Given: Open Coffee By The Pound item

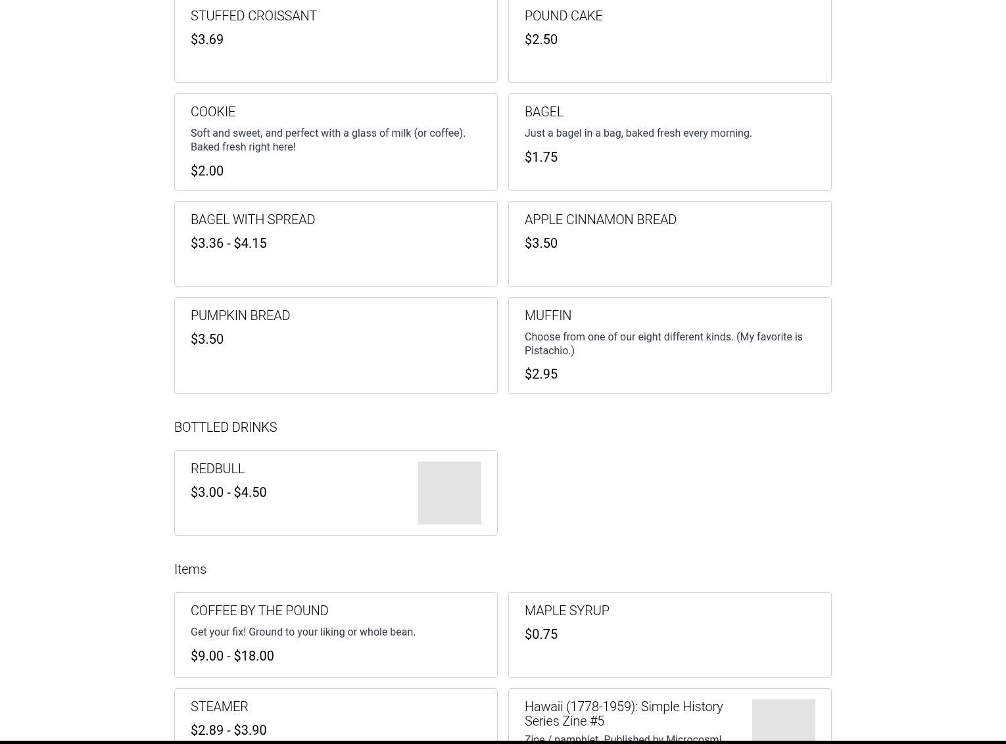Looking at the screenshot, I should 335,635.
